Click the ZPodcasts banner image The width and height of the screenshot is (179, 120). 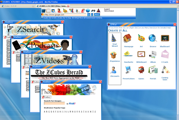[x=42, y=45]
